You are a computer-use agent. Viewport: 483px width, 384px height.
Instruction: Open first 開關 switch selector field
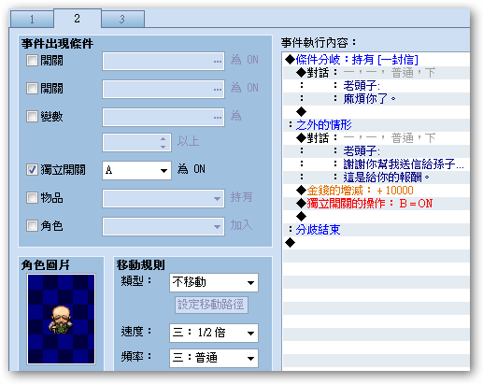[163, 61]
